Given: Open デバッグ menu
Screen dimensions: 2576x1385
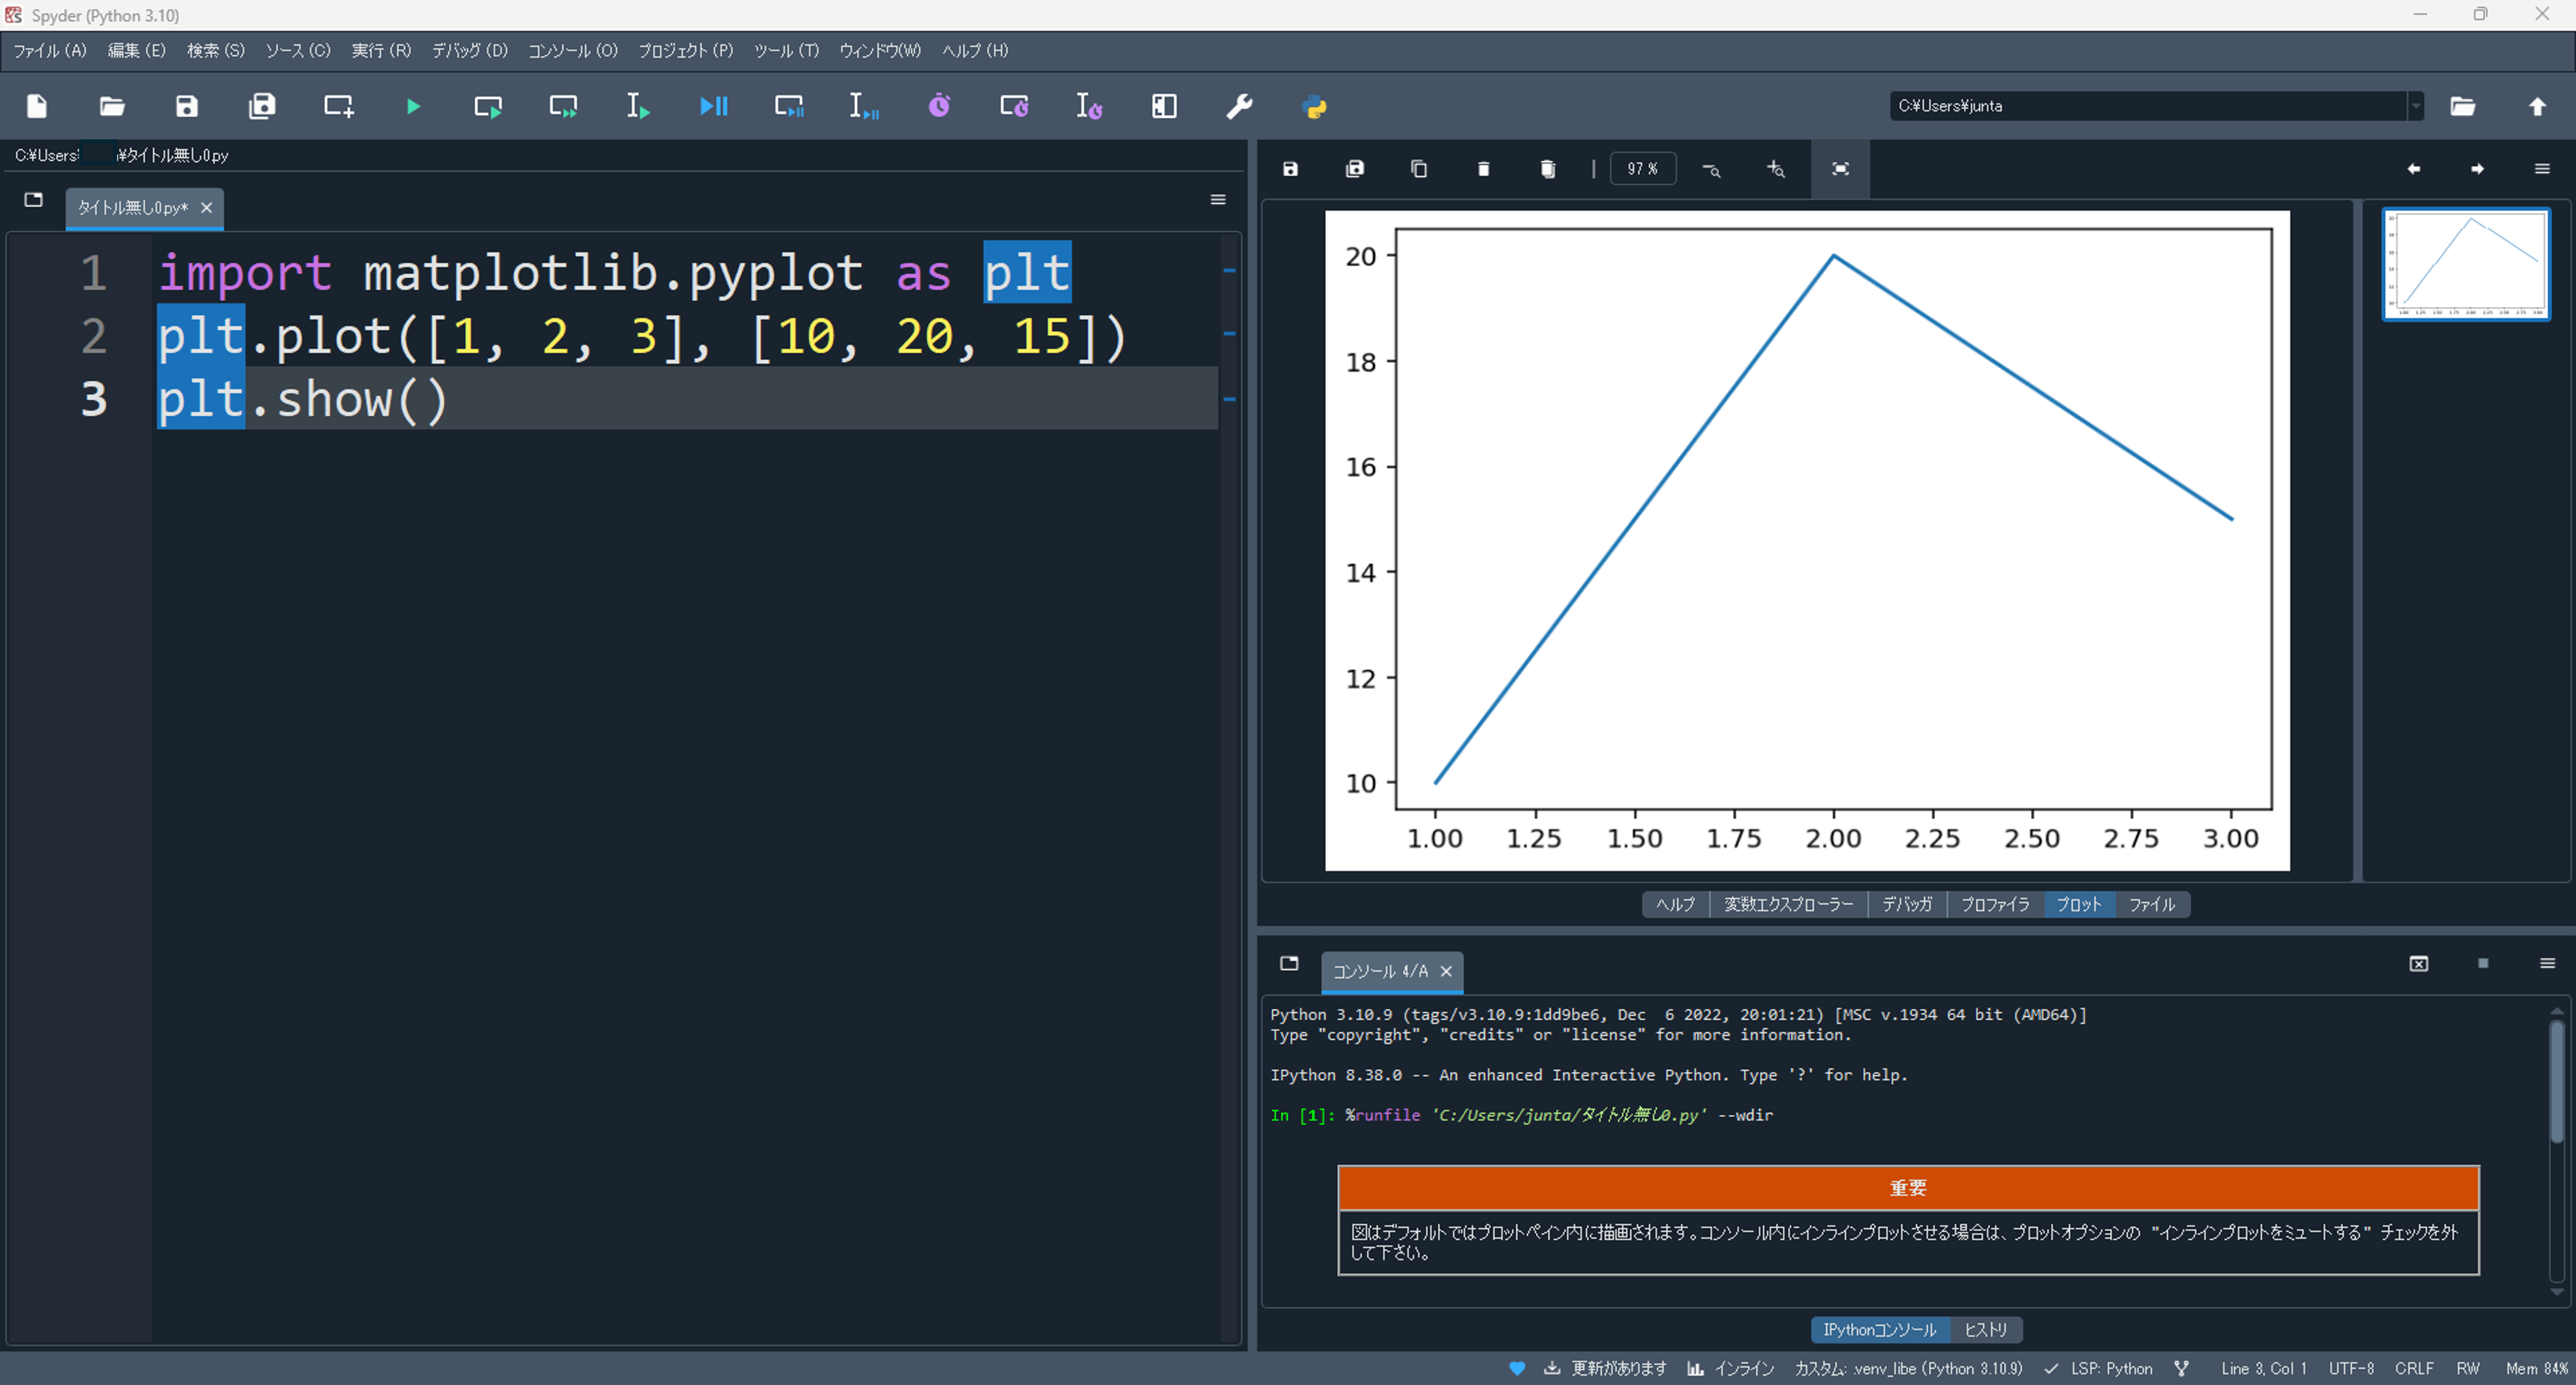Looking at the screenshot, I should point(470,51).
